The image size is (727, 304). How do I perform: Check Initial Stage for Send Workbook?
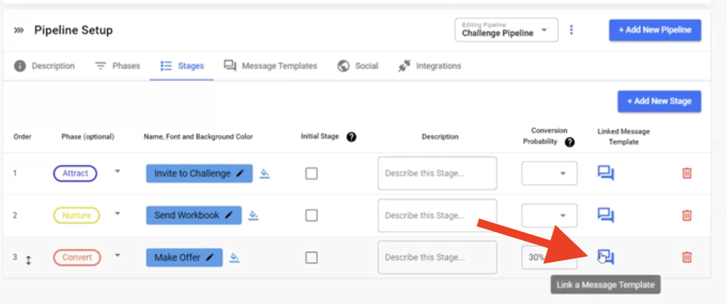311,216
